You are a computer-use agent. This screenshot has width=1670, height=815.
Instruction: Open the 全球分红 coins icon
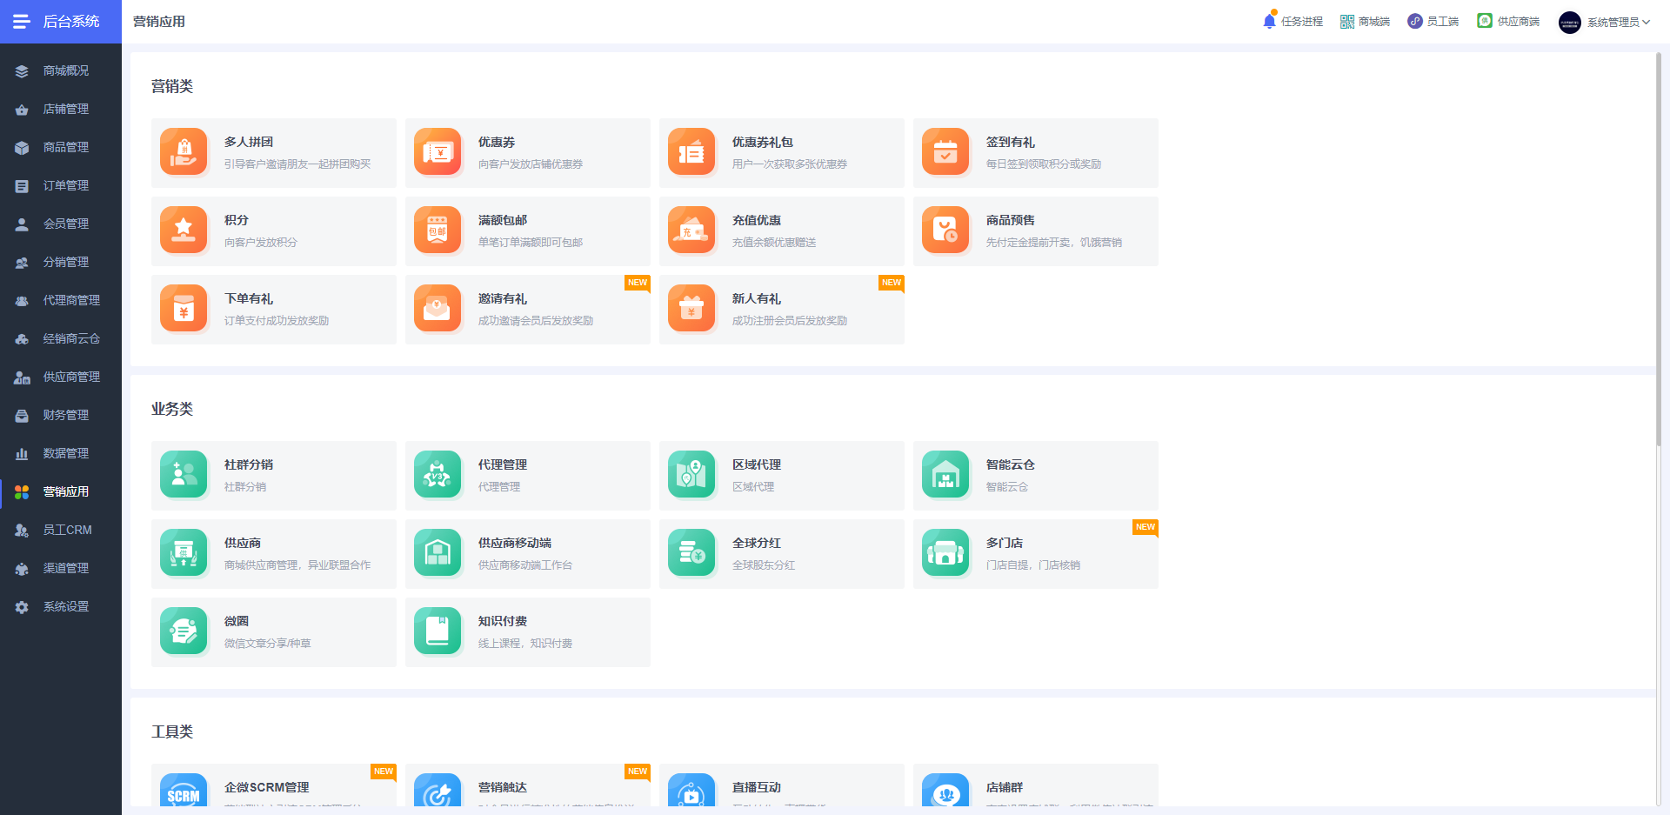point(691,553)
